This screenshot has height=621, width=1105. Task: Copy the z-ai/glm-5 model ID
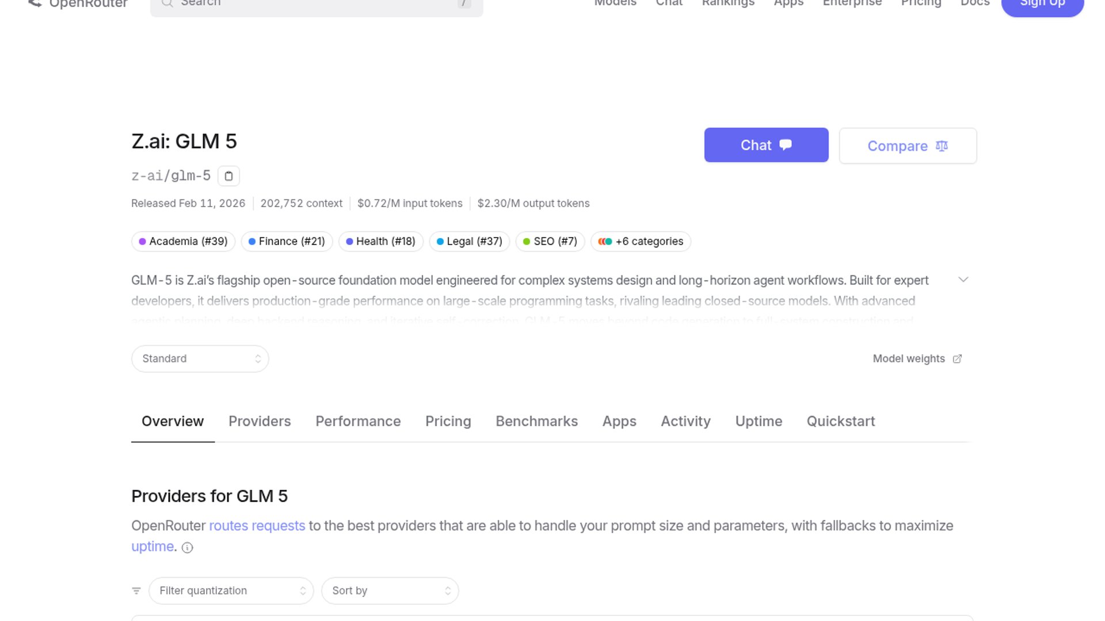pos(228,176)
